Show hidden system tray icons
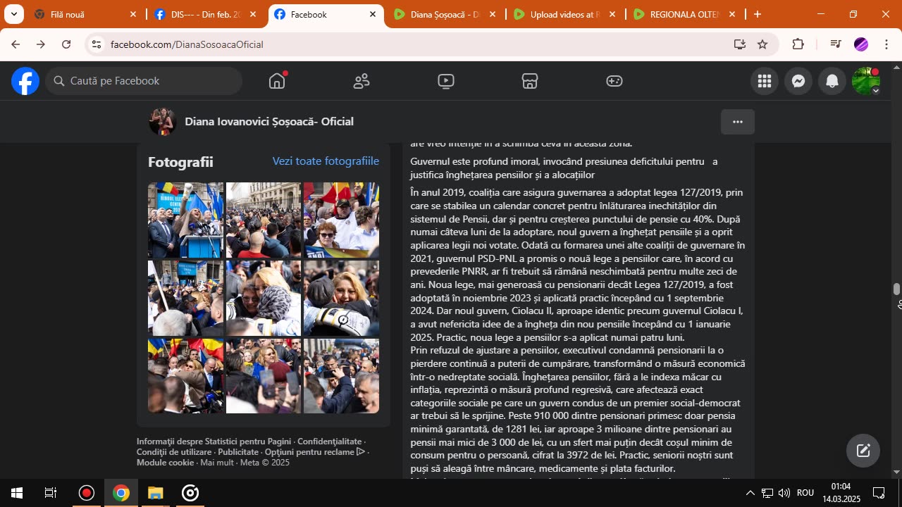Image resolution: width=902 pixels, height=507 pixels. coord(750,493)
